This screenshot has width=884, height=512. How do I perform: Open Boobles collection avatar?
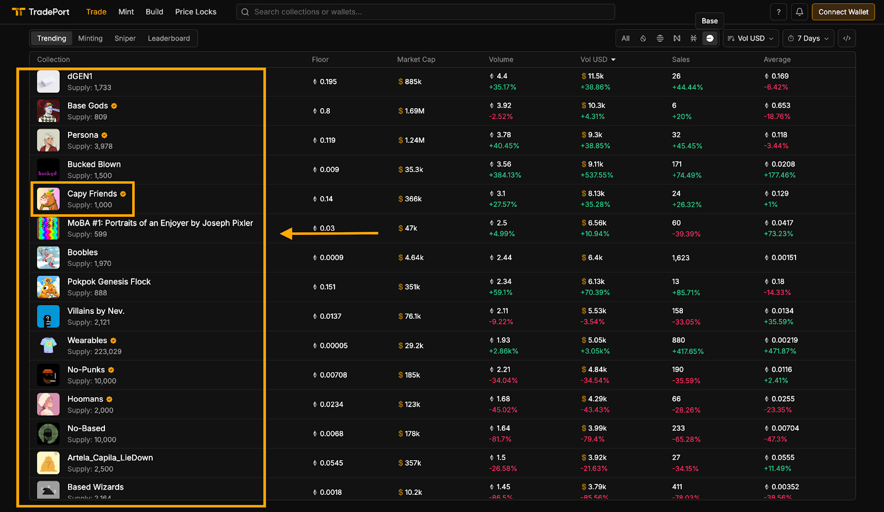pyautogui.click(x=48, y=258)
